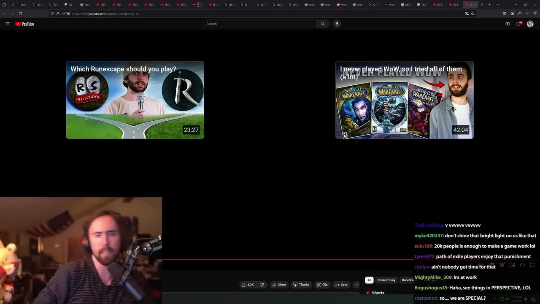Click chat username Bogusbogus45
540x304 pixels.
(431, 288)
